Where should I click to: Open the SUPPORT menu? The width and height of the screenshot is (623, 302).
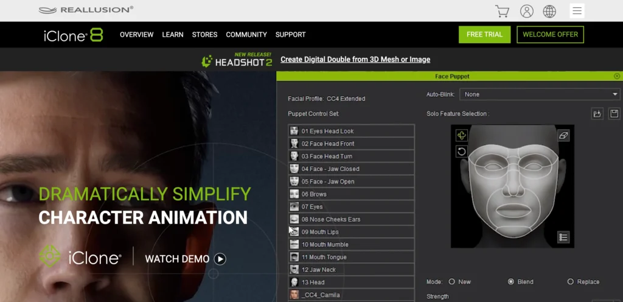pos(290,35)
